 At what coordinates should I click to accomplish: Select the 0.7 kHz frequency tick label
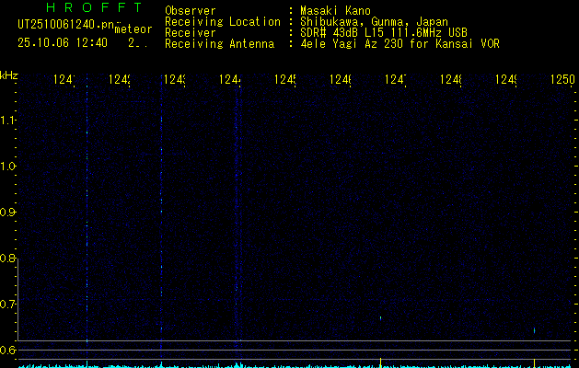point(9,305)
